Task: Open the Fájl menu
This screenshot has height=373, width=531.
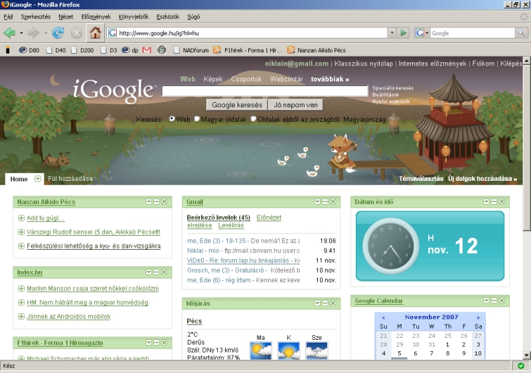Action: tap(9, 17)
